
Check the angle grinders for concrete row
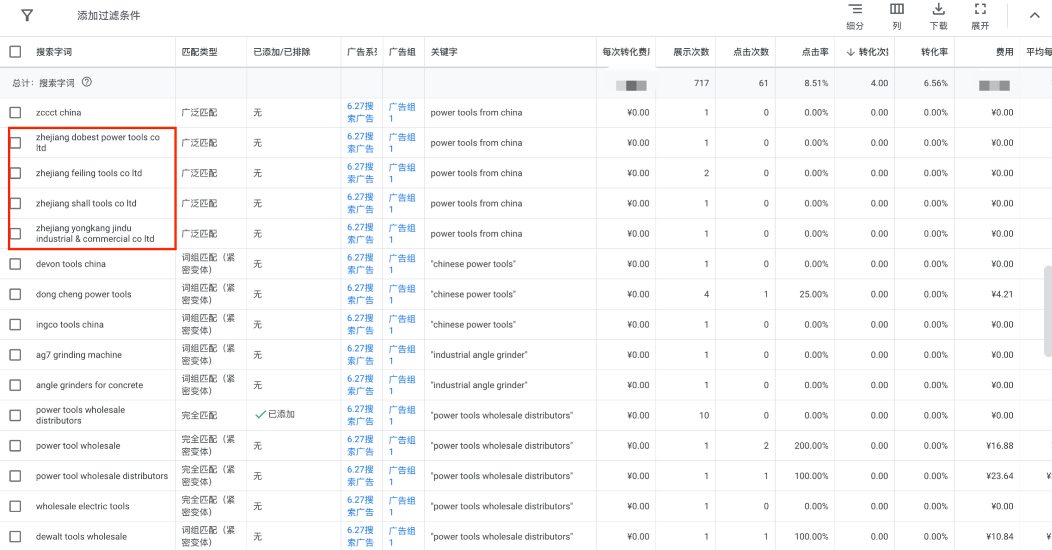15,385
